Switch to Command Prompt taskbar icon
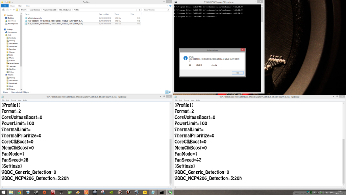 coord(162,192)
